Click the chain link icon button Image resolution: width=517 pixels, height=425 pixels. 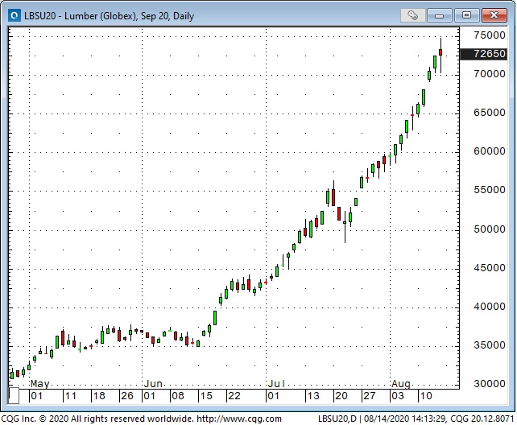(412, 15)
